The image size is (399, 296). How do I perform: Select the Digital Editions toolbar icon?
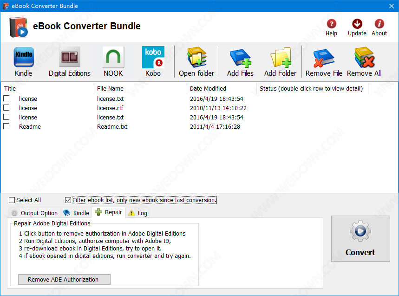click(x=70, y=62)
